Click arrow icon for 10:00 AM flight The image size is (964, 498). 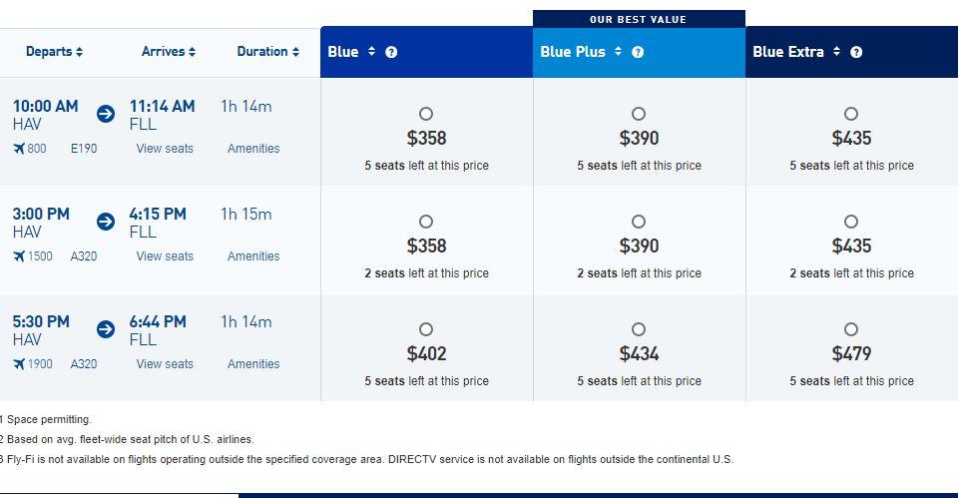coord(106,114)
